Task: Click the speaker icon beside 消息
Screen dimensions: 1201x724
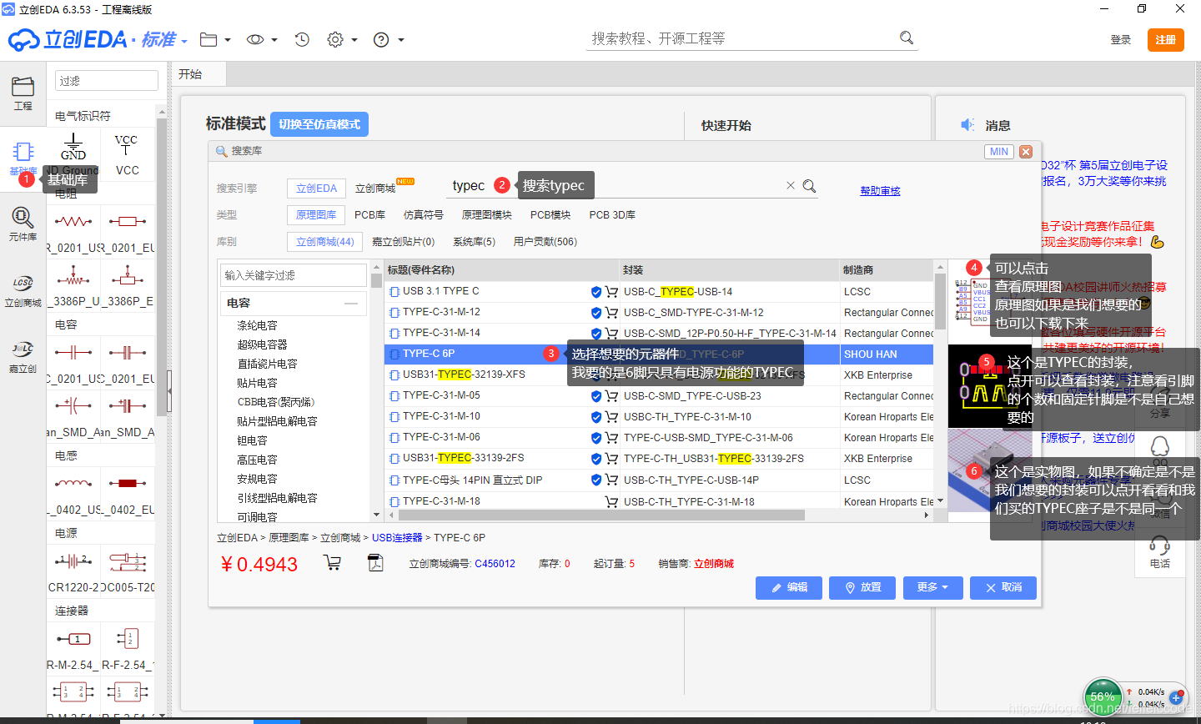Action: coord(967,125)
